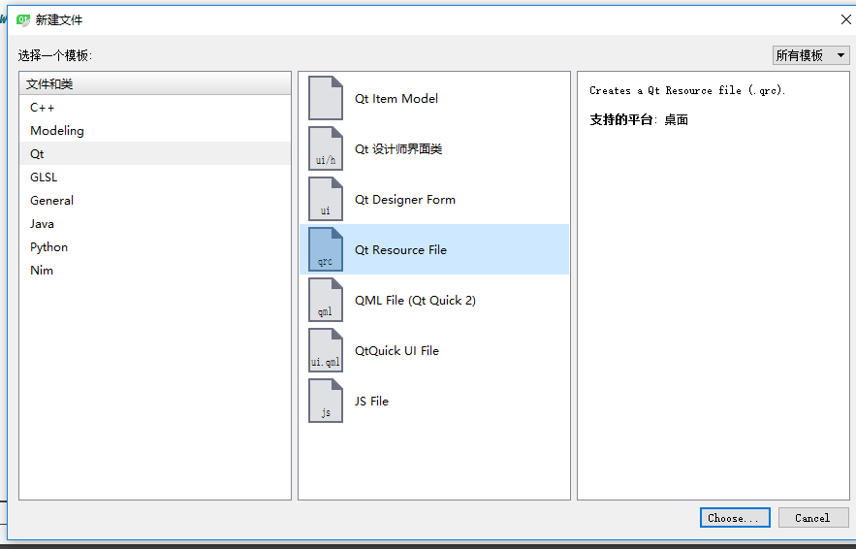856x549 pixels.
Task: Select the Qt Resource File template
Action: [x=434, y=249]
